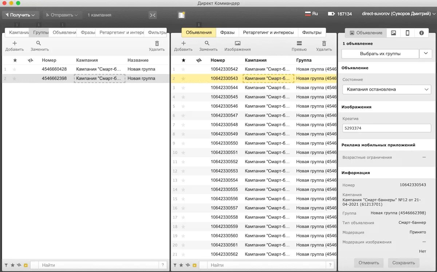The width and height of the screenshot is (437, 272).
Task: Select ad row 10642330562
Action: pos(254,254)
